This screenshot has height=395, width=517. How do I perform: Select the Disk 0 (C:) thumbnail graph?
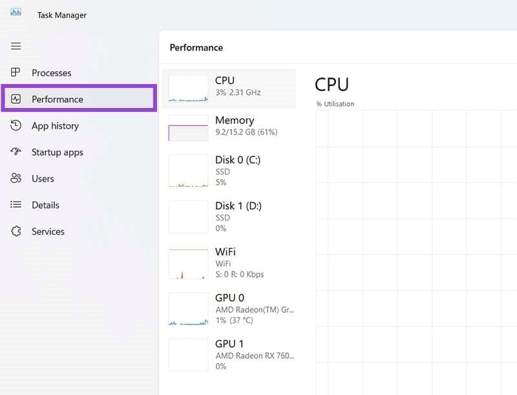pos(188,171)
